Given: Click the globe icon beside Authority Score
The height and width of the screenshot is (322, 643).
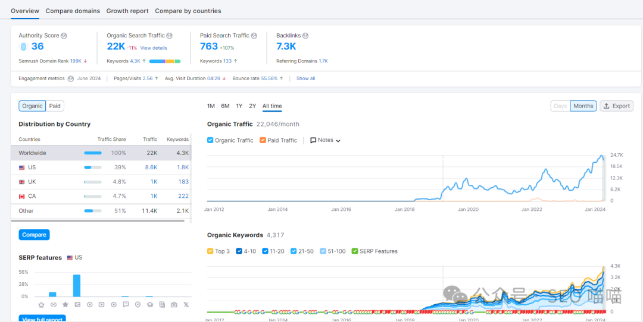Looking at the screenshot, I should [x=64, y=36].
